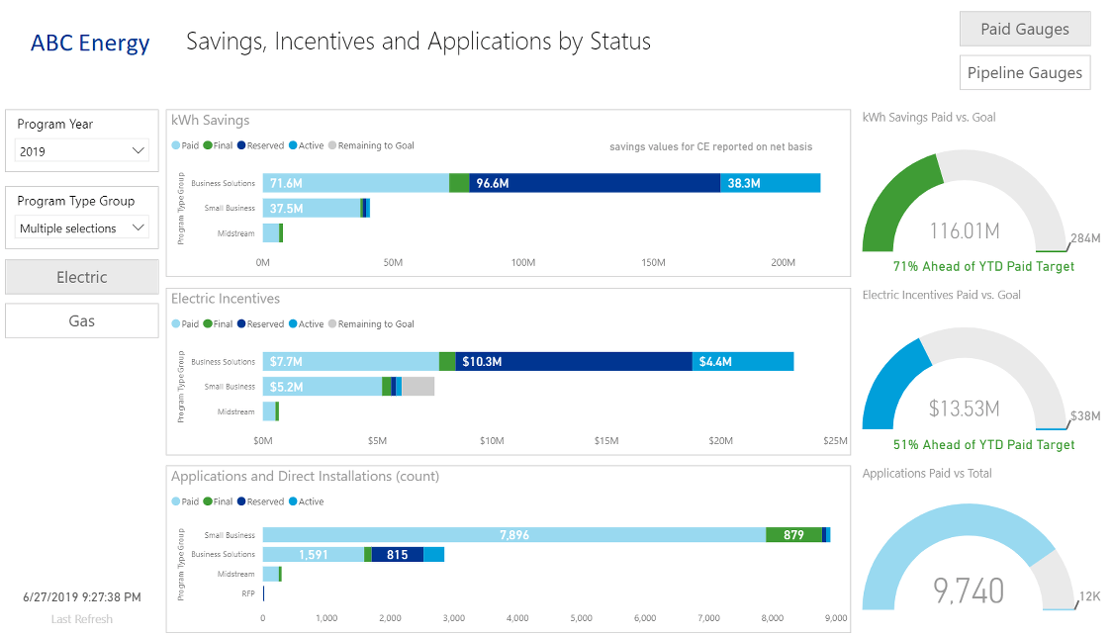The image size is (1112, 636).
Task: Click the Paid Gauges button
Action: tap(1024, 29)
